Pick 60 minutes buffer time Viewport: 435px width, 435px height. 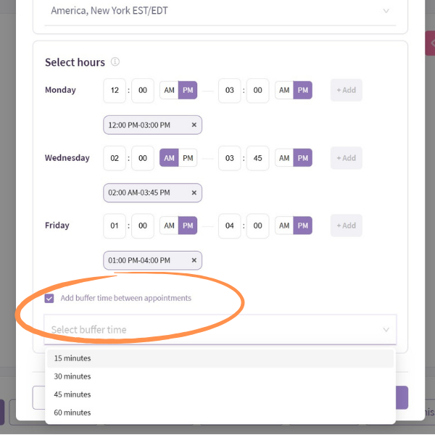[x=72, y=413]
